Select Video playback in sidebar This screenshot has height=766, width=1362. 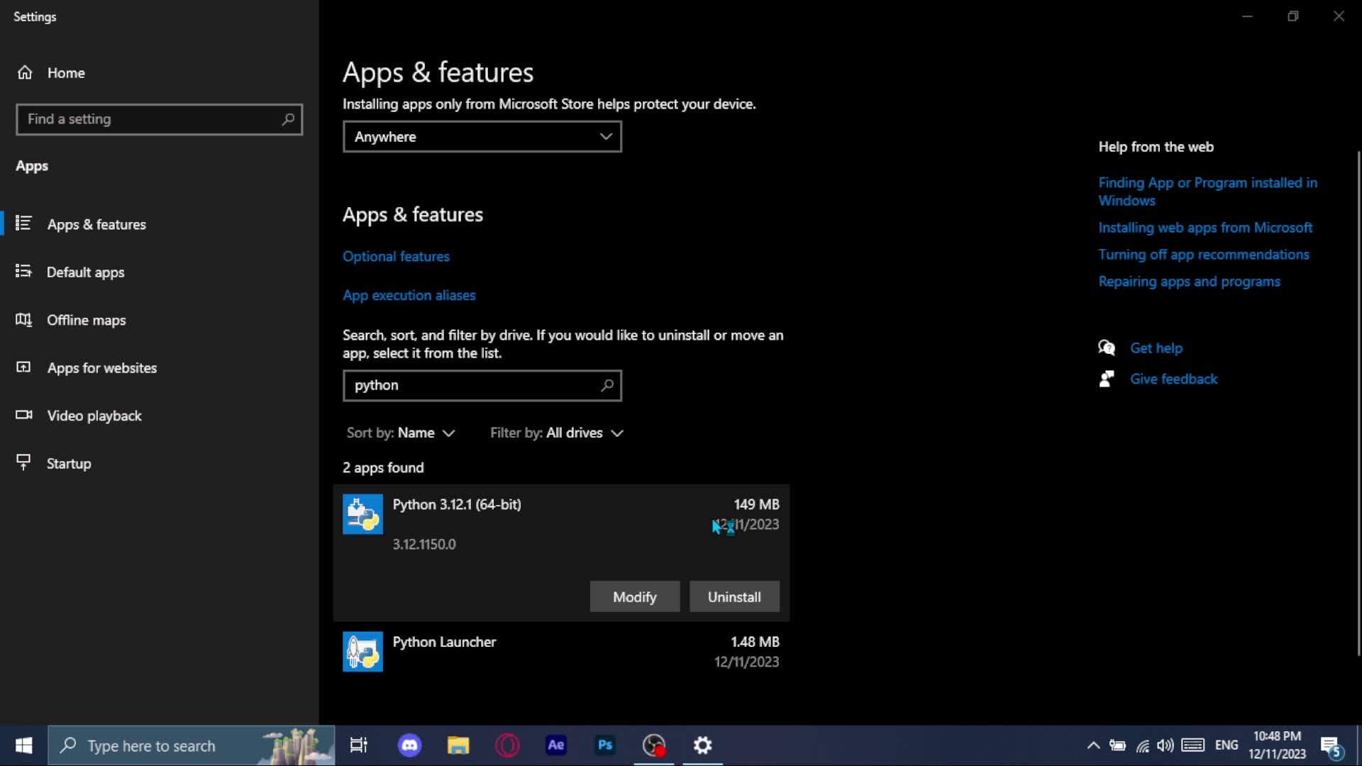94,416
